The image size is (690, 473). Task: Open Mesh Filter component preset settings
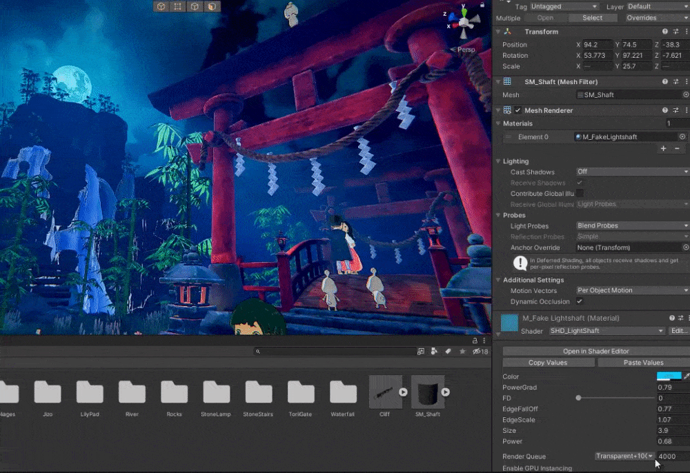point(676,81)
